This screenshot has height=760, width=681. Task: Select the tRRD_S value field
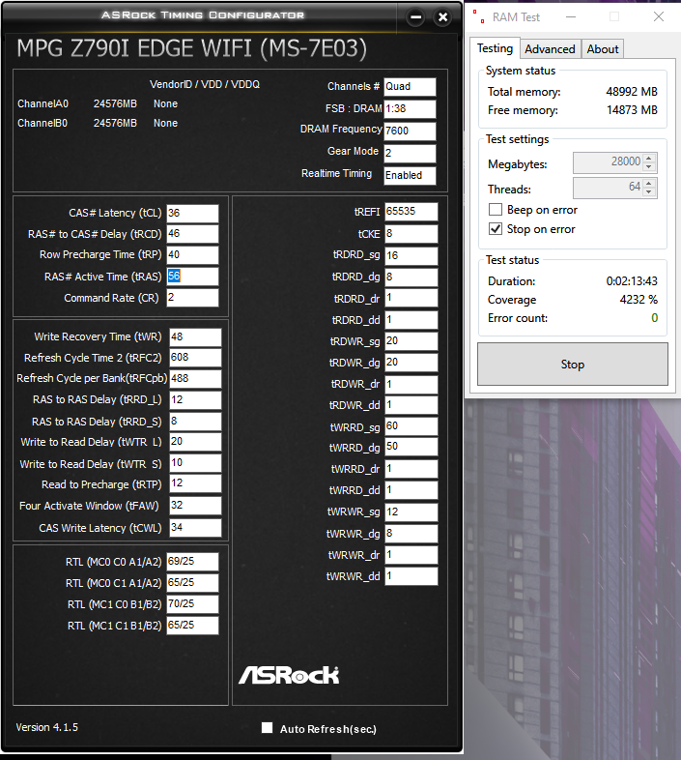195,422
